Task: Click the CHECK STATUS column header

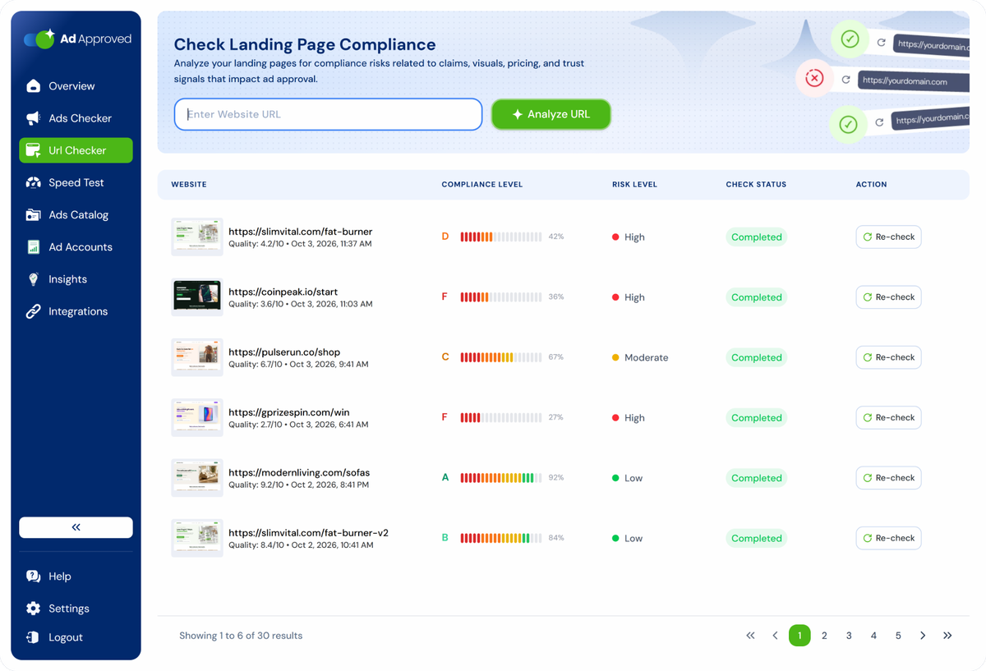Action: (756, 185)
